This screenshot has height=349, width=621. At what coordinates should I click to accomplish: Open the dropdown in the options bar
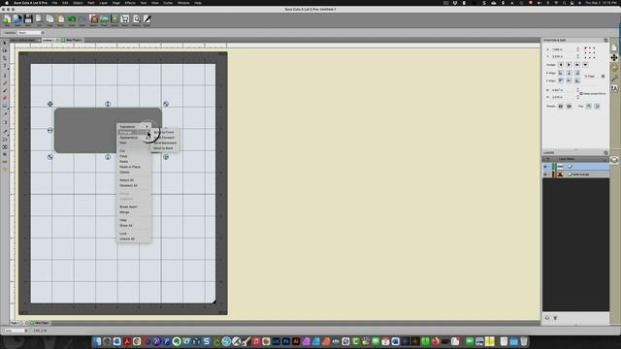[x=30, y=33]
